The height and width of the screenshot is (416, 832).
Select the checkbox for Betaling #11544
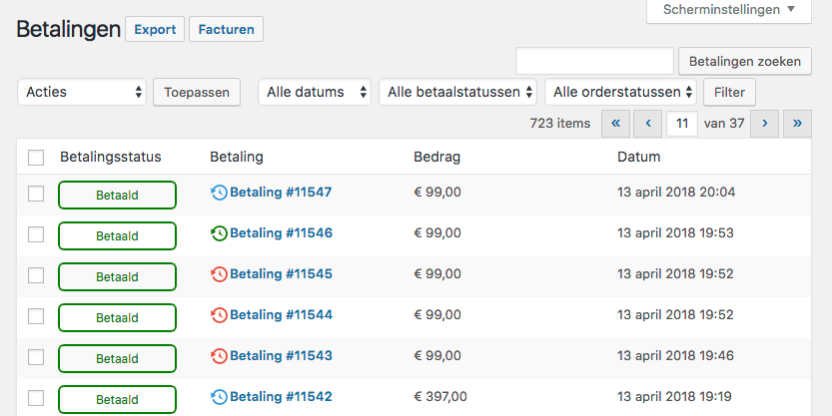point(37,316)
